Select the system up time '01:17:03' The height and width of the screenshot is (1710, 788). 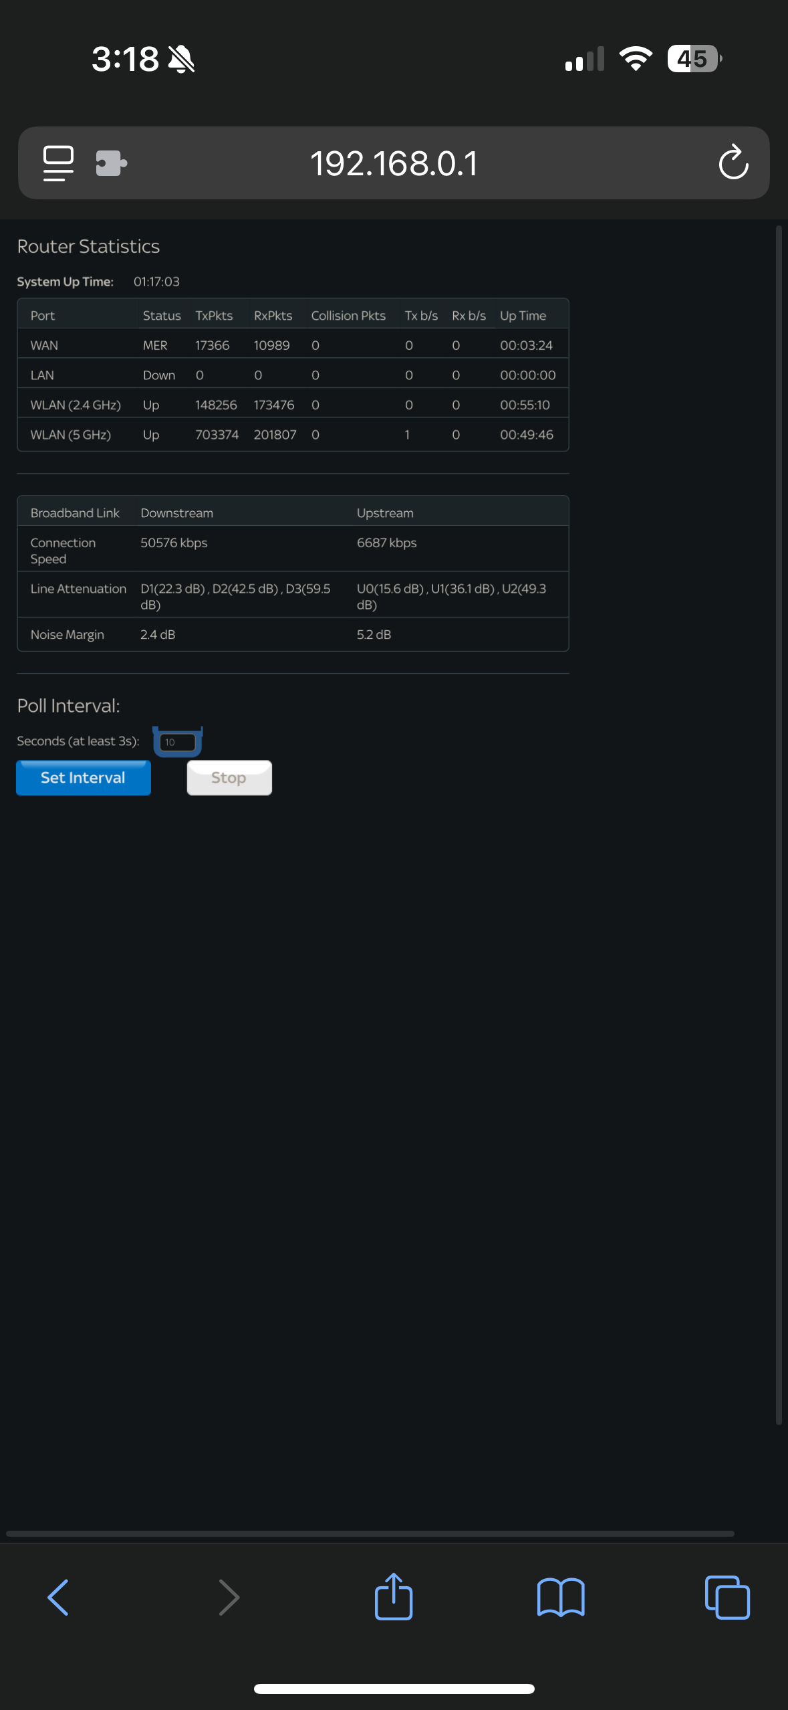click(156, 282)
